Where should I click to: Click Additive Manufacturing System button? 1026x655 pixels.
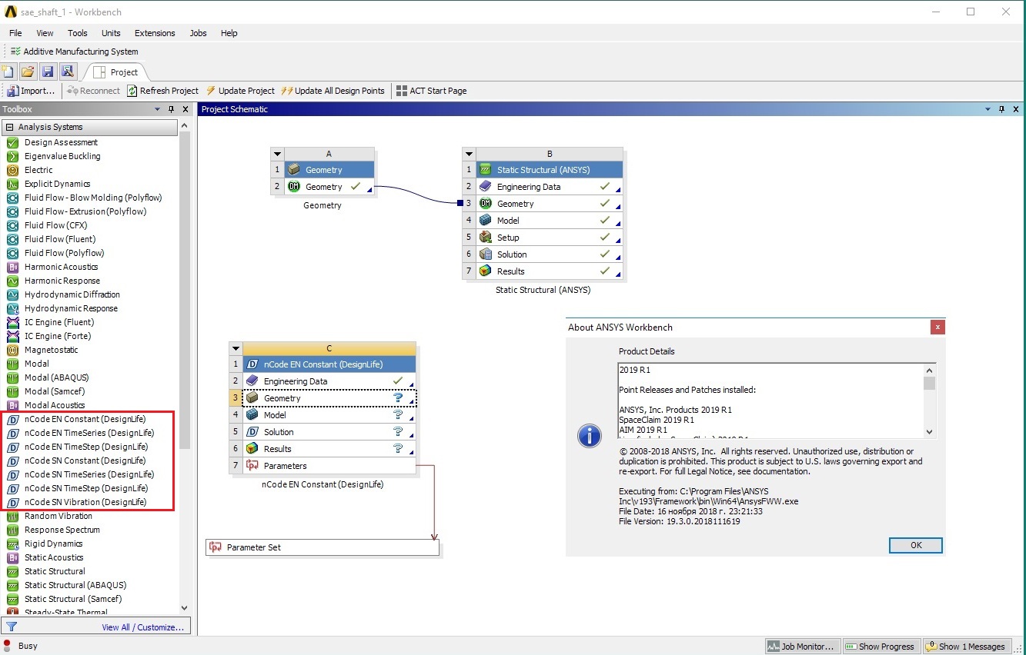click(75, 52)
